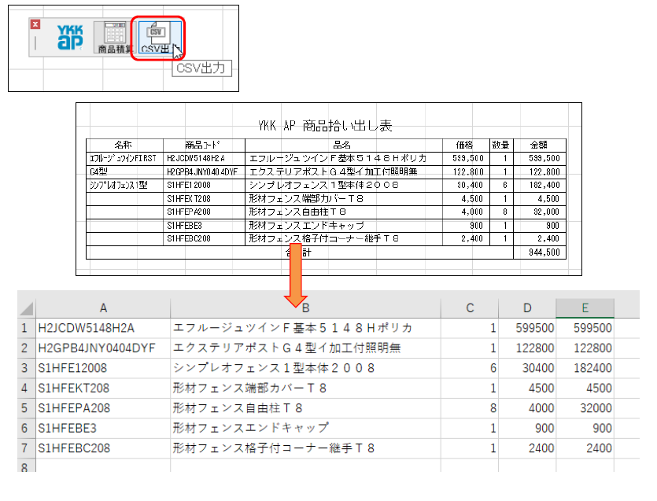The width and height of the screenshot is (657, 501).
Task: Click value 4000 in column D
Action: click(527, 408)
